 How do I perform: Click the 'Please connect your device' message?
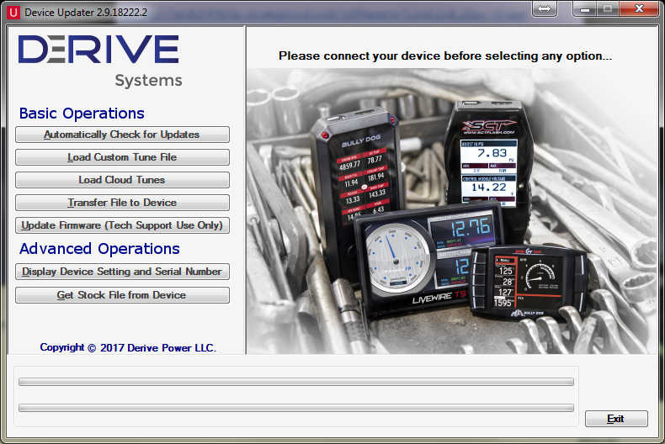click(445, 56)
